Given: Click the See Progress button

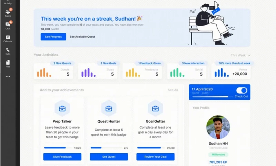Looking at the screenshot, I should click(53, 37).
